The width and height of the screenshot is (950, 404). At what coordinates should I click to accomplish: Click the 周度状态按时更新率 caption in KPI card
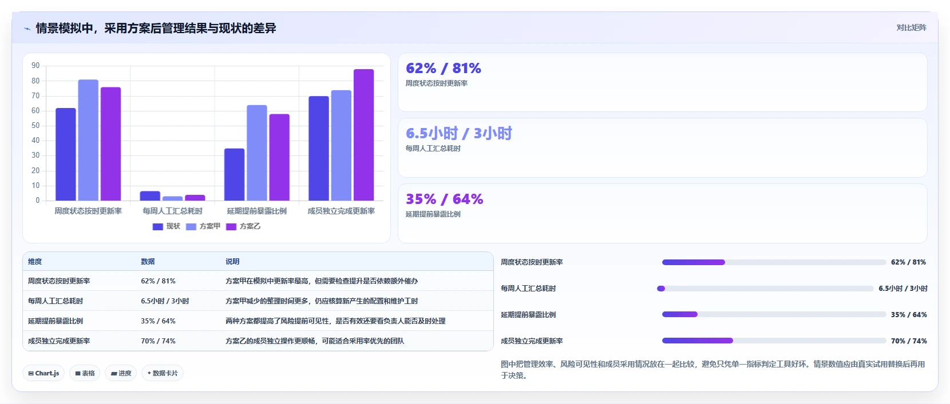tap(437, 83)
